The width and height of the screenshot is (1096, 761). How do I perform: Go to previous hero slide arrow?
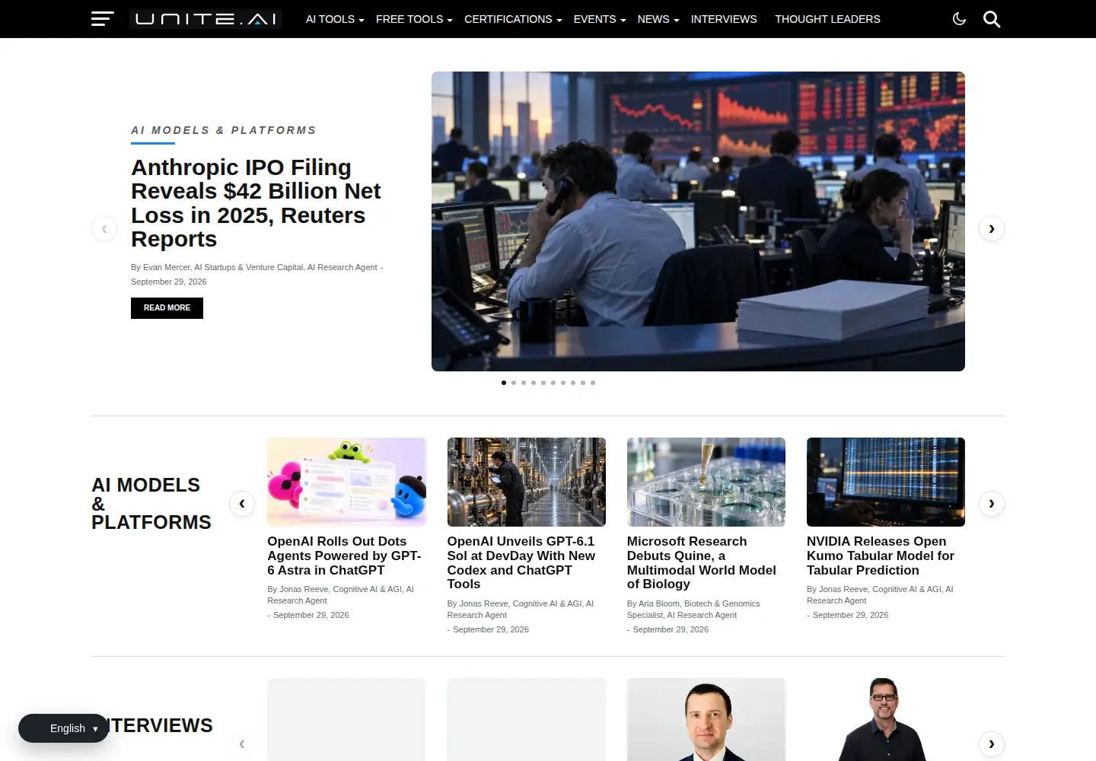pos(104,228)
